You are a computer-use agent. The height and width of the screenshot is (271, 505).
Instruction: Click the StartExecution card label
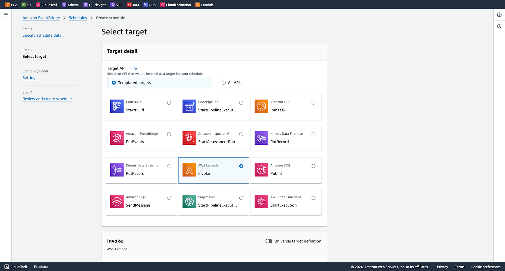pos(283,205)
